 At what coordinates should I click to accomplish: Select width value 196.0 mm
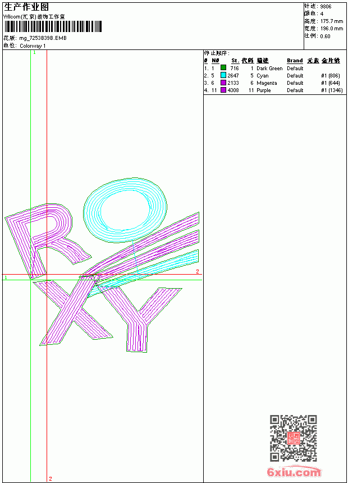click(332, 29)
